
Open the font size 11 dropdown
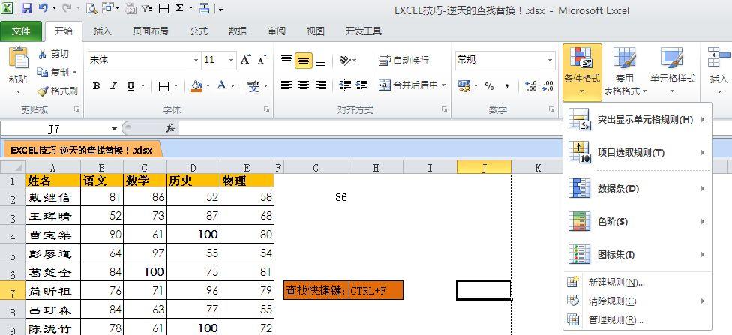pos(231,60)
